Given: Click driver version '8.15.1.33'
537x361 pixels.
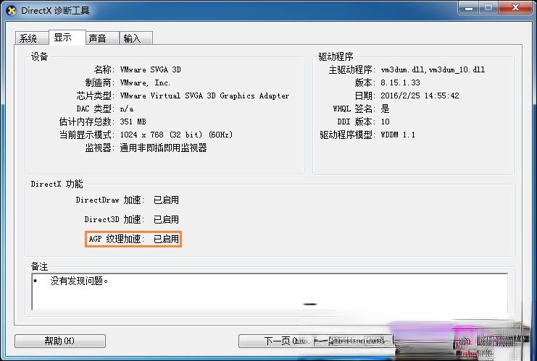Looking at the screenshot, I should (400, 82).
